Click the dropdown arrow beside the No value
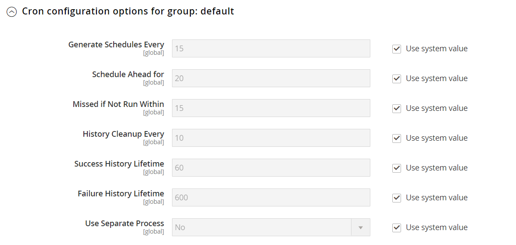Screen dimensions: 516x245 361,227
